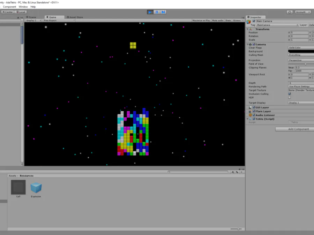Viewport: 314px width, 235px height.
Task: Disable the Camera component checkbox
Action: [254, 44]
